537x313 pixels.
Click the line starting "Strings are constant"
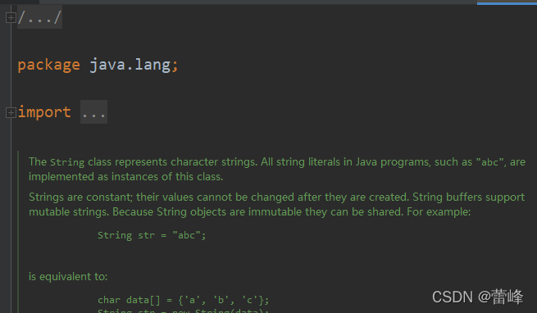click(x=276, y=197)
